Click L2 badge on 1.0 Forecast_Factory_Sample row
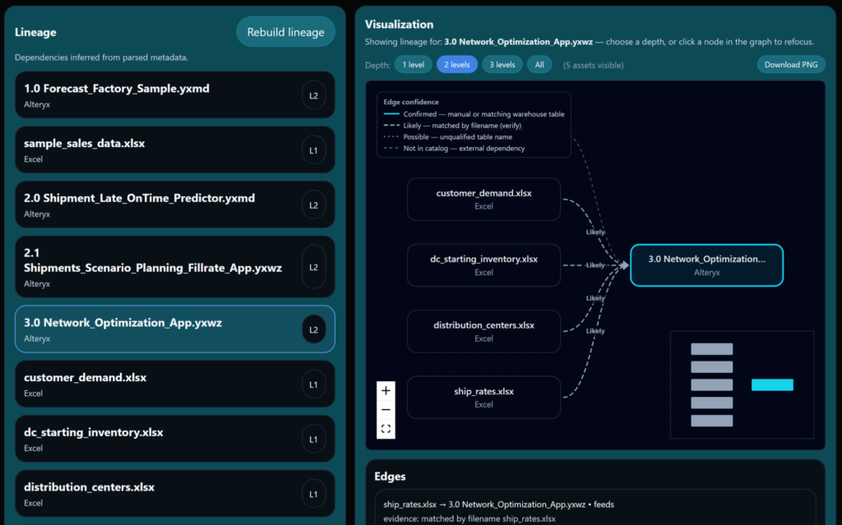This screenshot has height=525, width=842. [x=313, y=95]
